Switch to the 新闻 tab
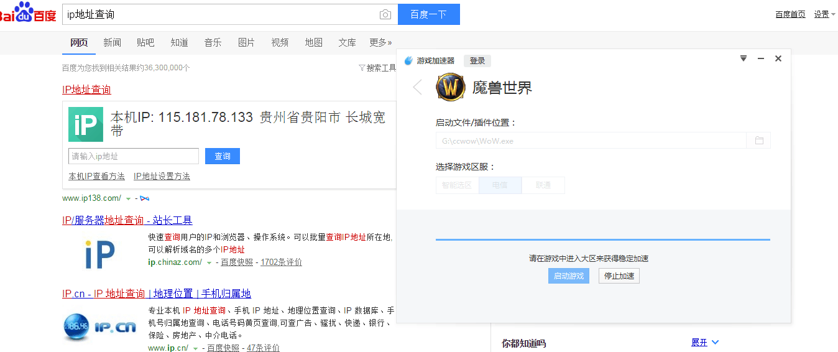This screenshot has height=352, width=838. [x=112, y=42]
